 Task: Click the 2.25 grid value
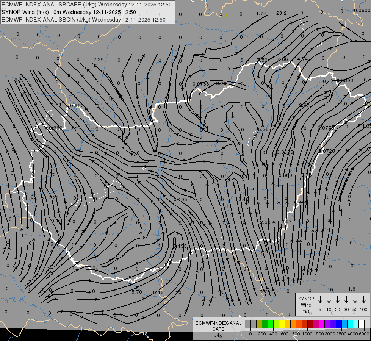[x=53, y=197]
